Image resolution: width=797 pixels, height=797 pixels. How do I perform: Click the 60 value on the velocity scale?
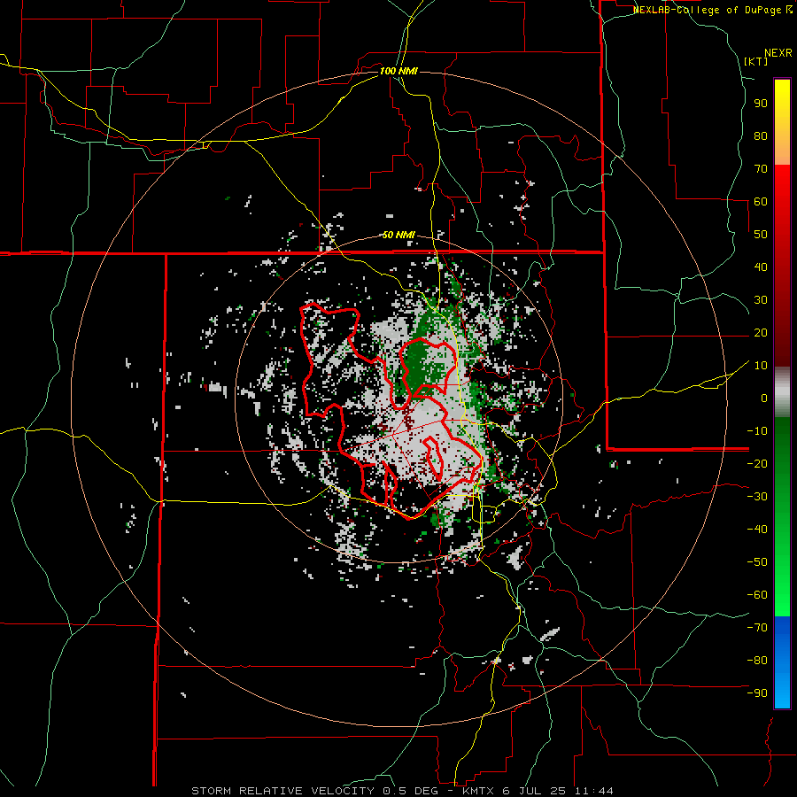coord(761,202)
